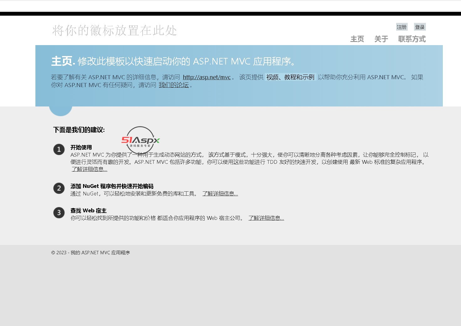The width and height of the screenshot is (461, 326).
Task: Click the 主页. banner heading text
Action: point(63,61)
